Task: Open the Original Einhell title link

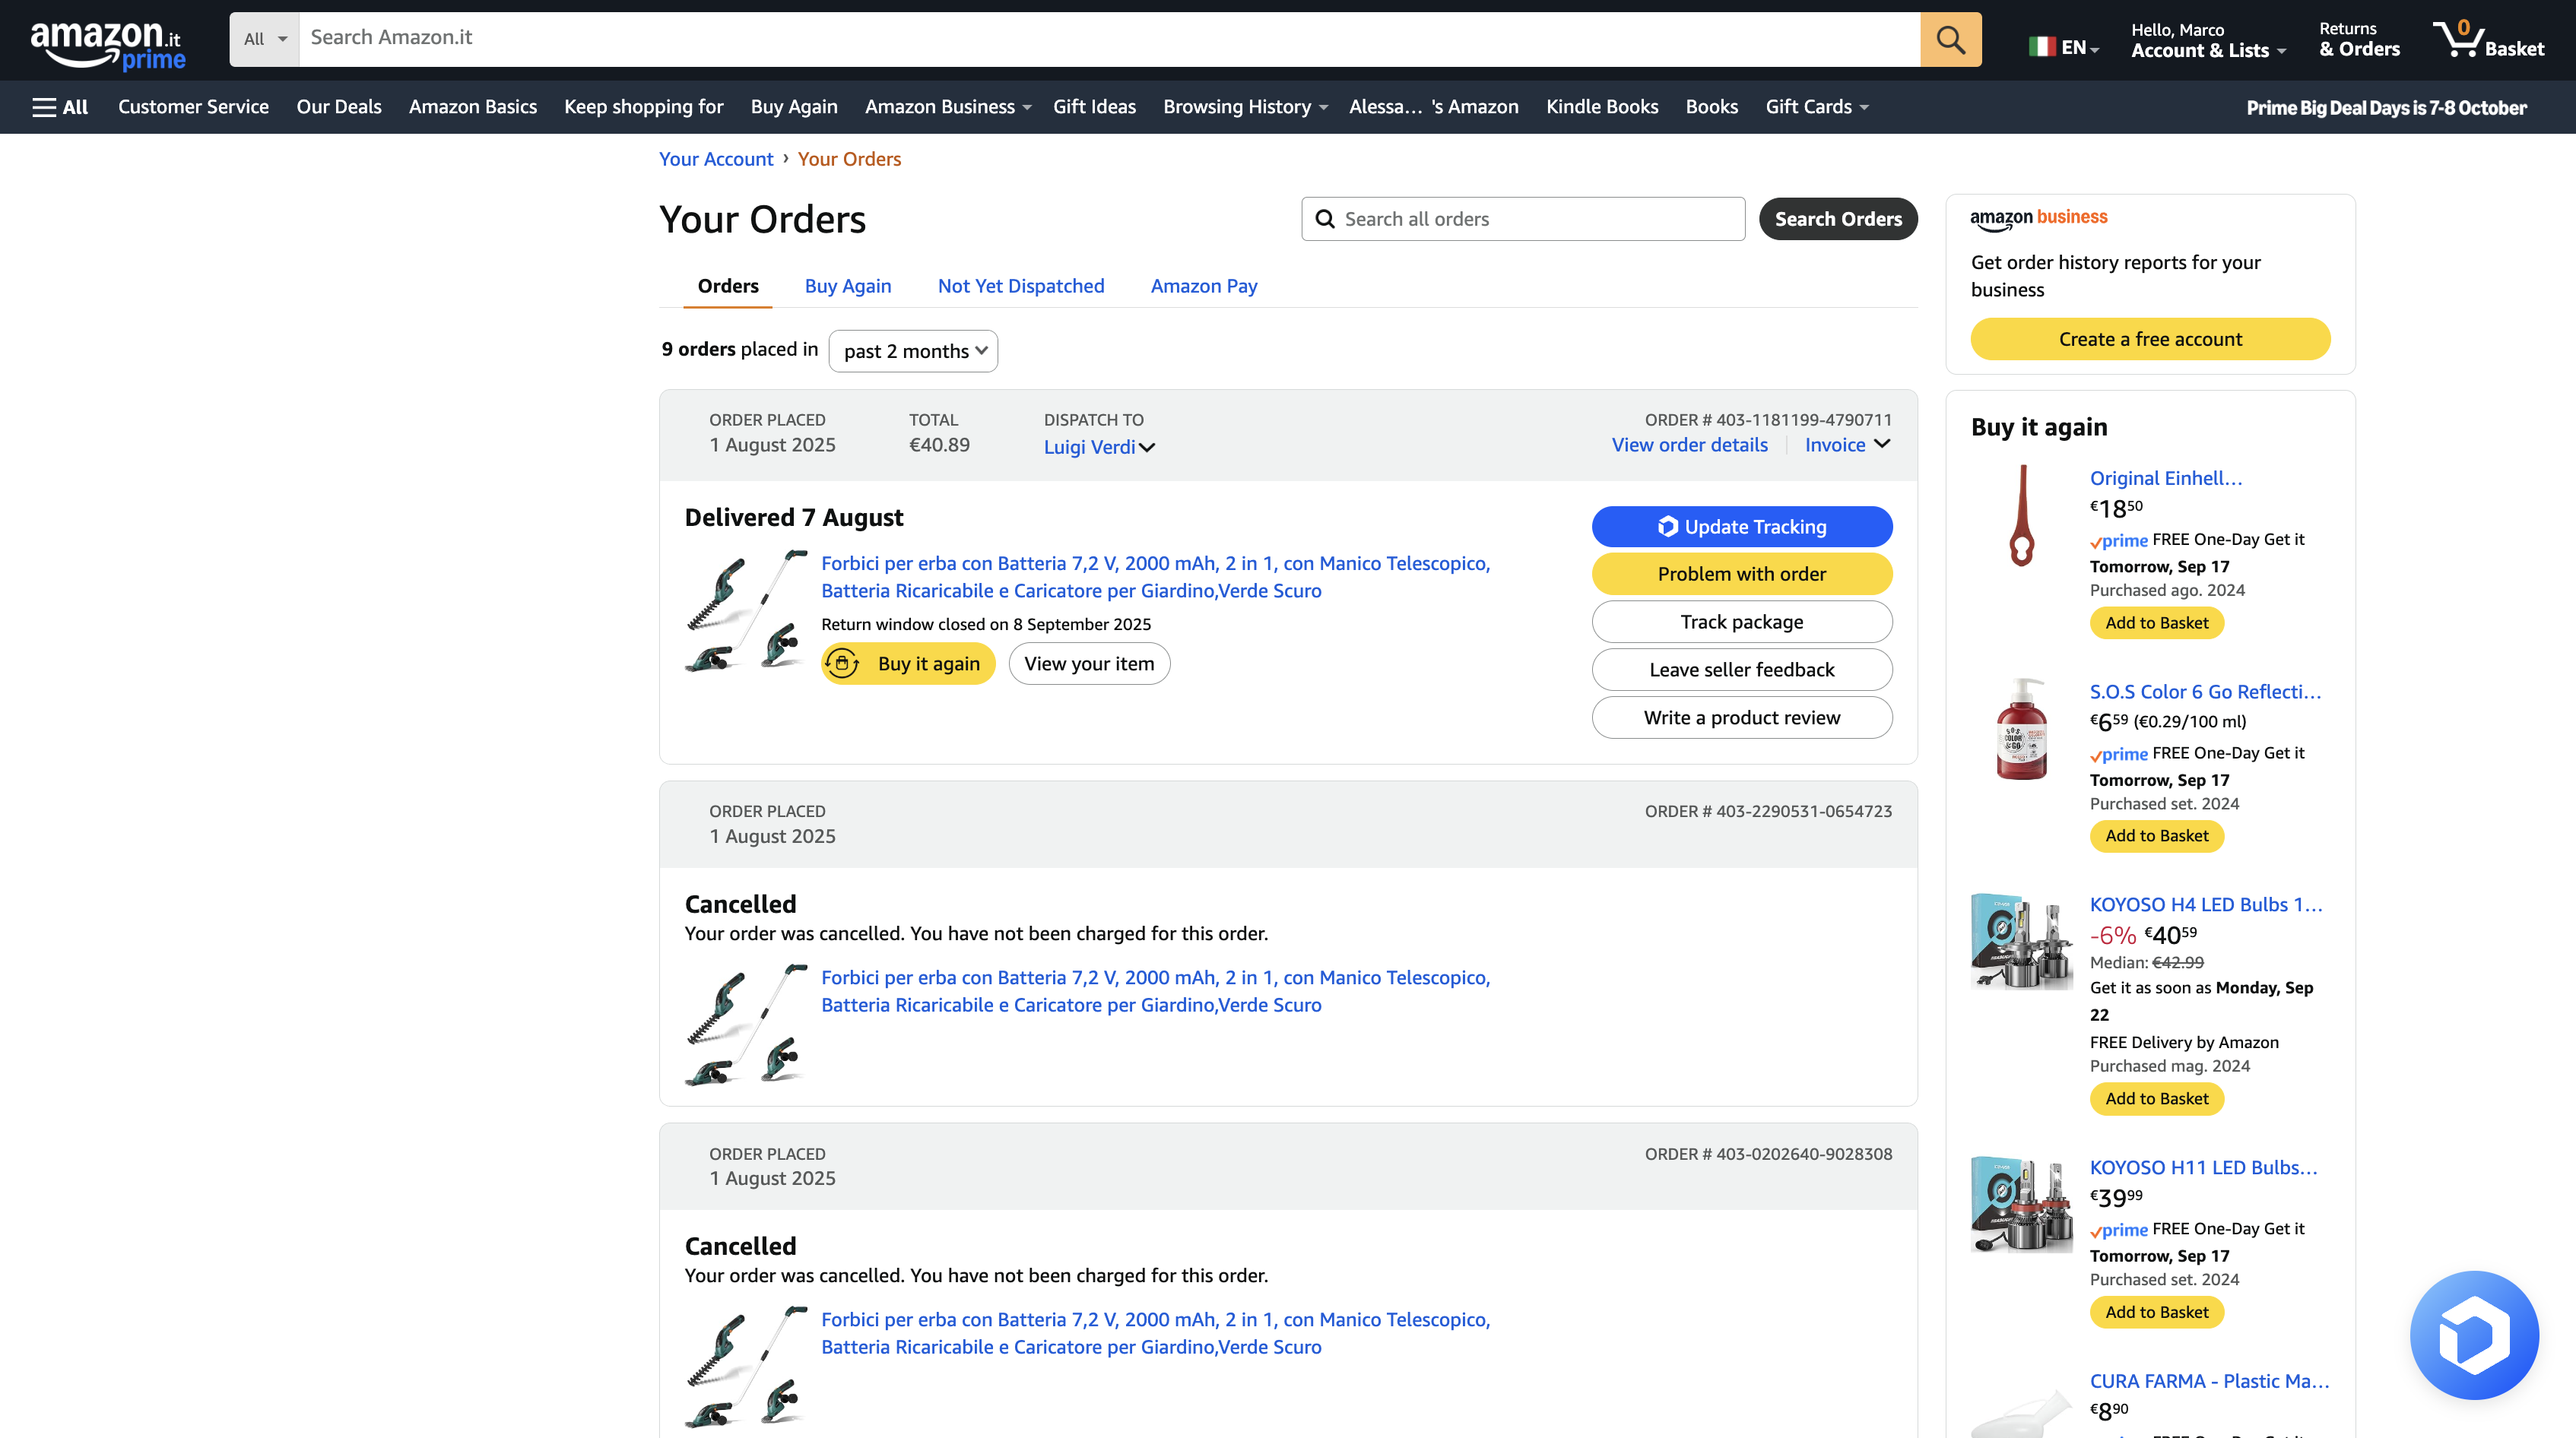Action: click(x=2166, y=477)
